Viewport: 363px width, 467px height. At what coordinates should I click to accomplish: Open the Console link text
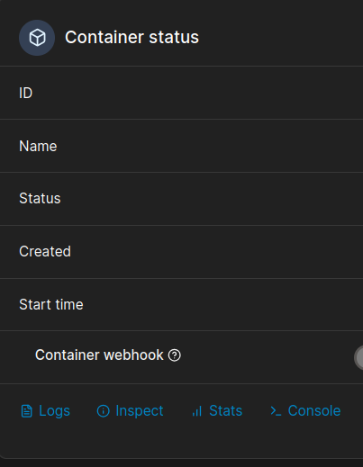point(314,411)
